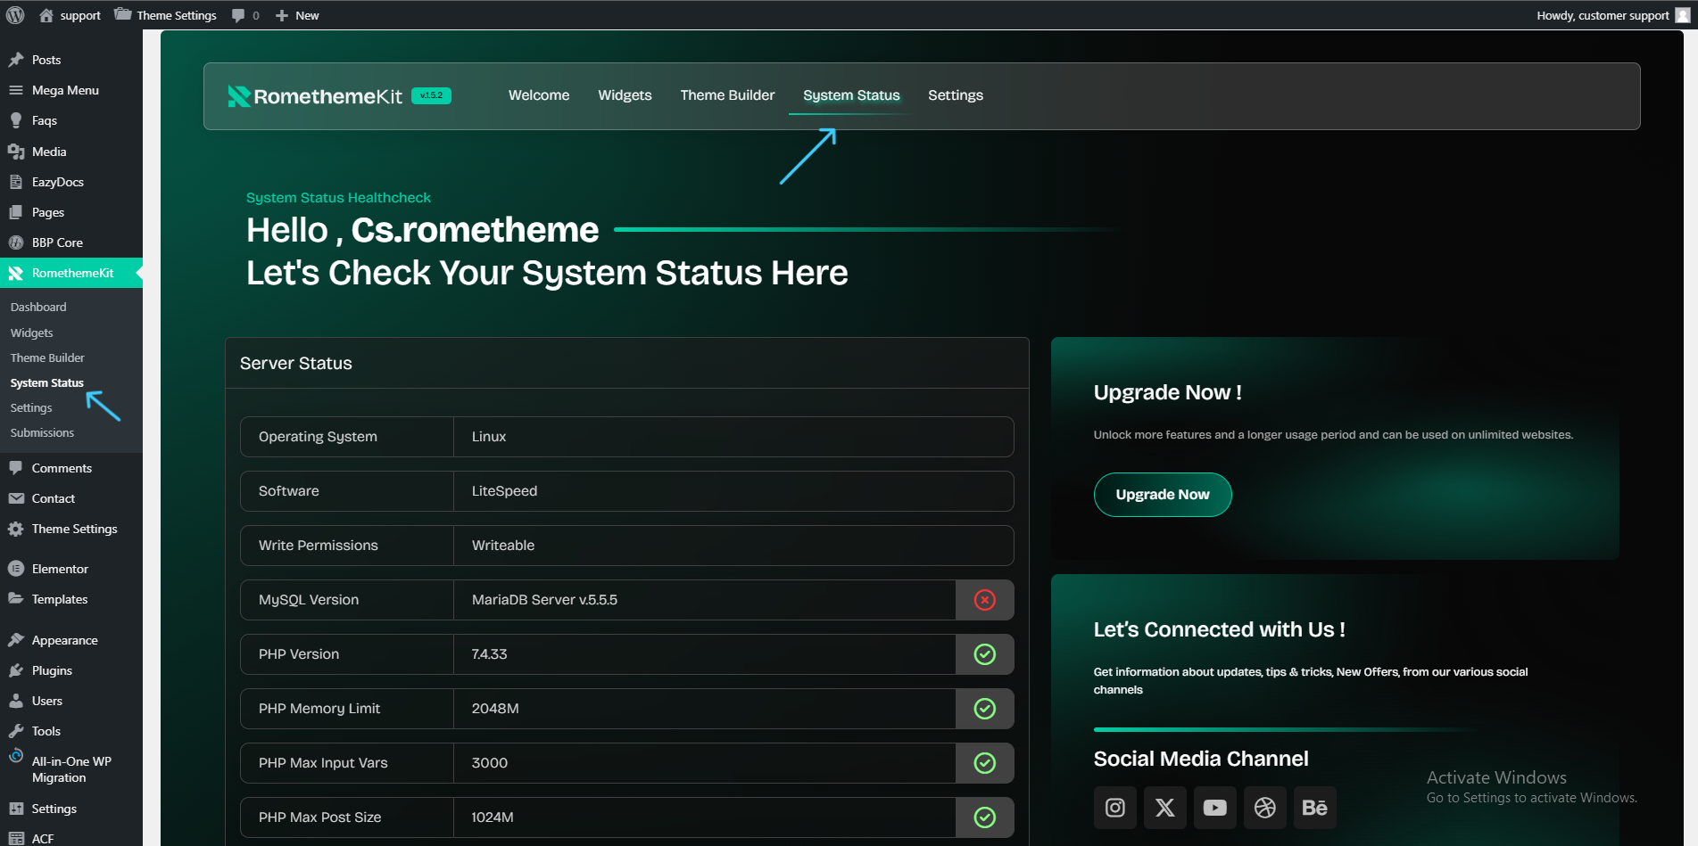This screenshot has height=846, width=1698.
Task: Switch to the Welcome tab
Action: [539, 95]
